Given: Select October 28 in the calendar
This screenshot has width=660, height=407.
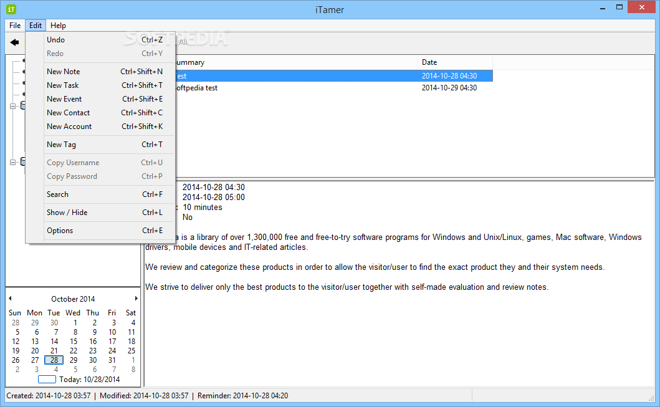Looking at the screenshot, I should (x=54, y=360).
